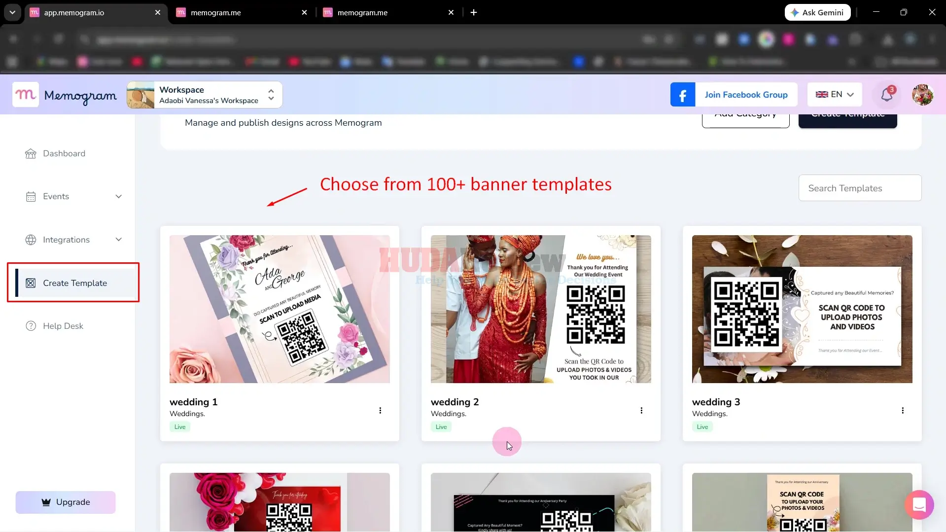Click the Weddings. category under wedding 3
The width and height of the screenshot is (946, 532).
click(x=710, y=414)
